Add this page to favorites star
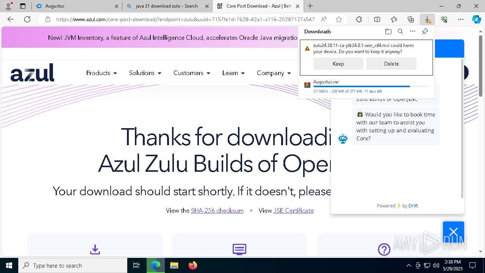The width and height of the screenshot is (485, 273). coord(339,19)
